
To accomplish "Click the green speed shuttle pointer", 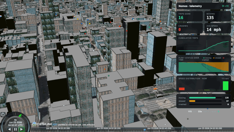I will coord(20,115).
